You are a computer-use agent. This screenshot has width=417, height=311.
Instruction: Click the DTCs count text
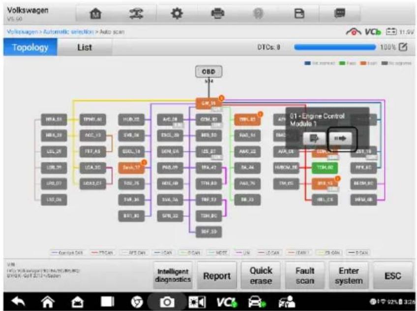[268, 47]
